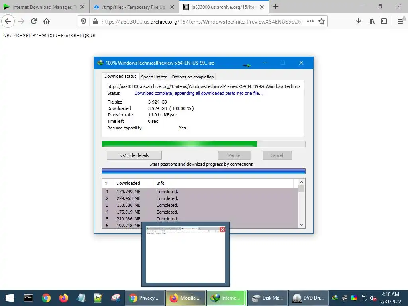Click the Pause button in IDM dialog
The image size is (408, 306).
pyautogui.click(x=234, y=155)
